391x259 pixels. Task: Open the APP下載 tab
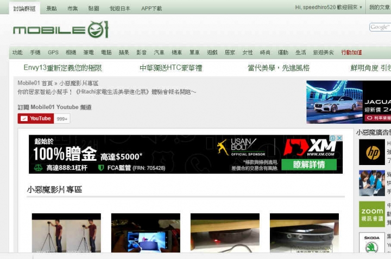[x=152, y=9]
